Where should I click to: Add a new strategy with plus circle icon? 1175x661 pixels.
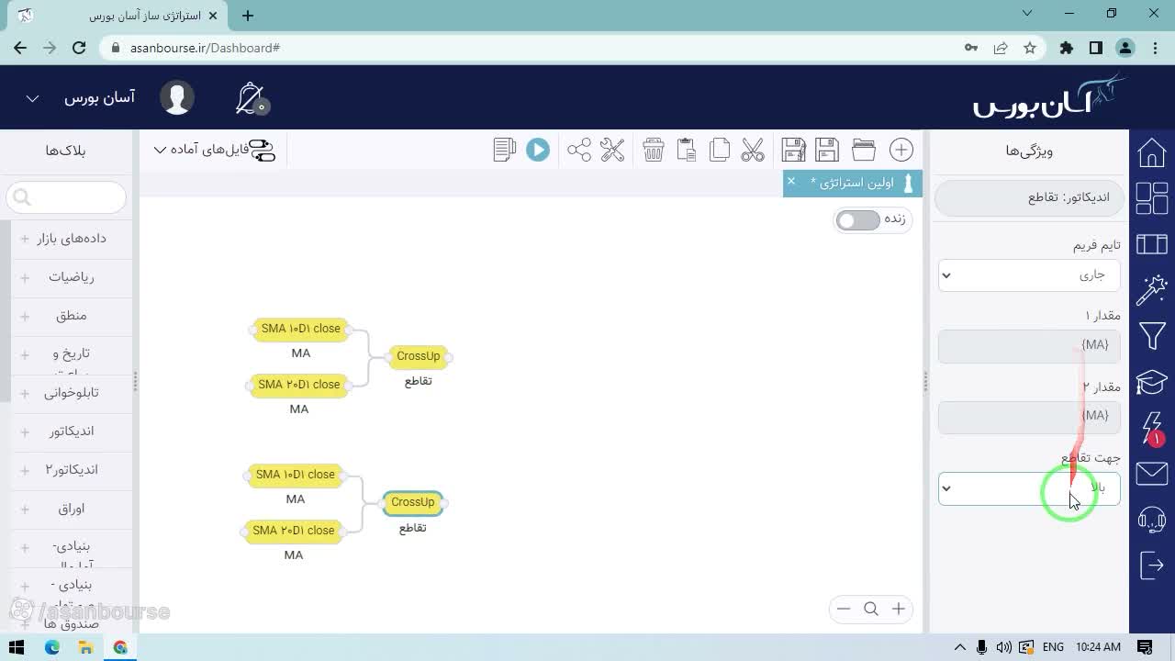tap(901, 150)
